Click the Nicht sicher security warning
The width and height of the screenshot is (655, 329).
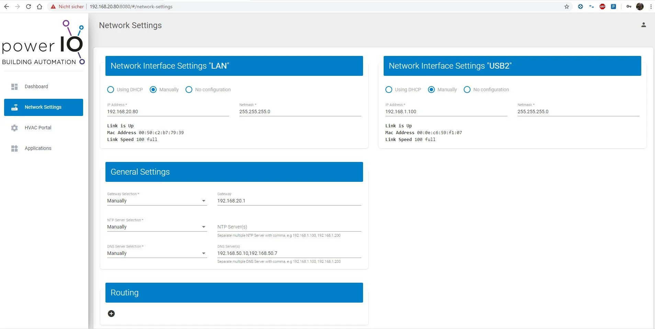[67, 7]
